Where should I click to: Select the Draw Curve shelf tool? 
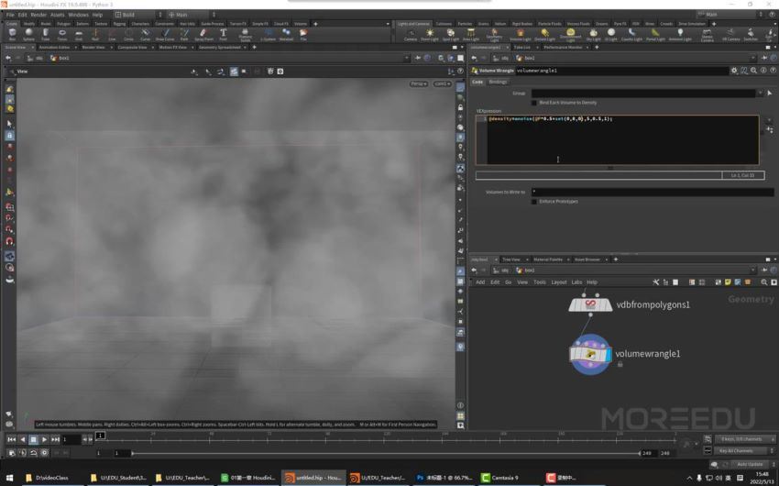click(165, 34)
